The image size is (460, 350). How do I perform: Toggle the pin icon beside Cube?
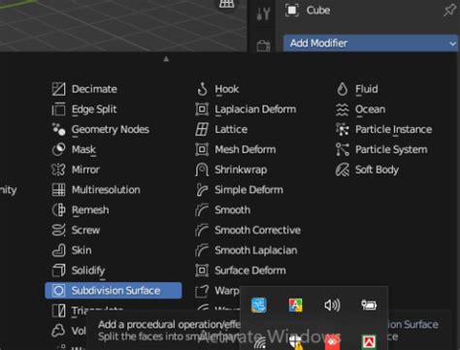449,11
